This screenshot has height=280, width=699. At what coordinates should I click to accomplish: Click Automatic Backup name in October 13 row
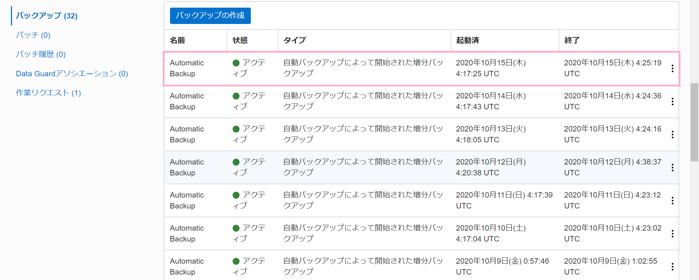pyautogui.click(x=187, y=134)
